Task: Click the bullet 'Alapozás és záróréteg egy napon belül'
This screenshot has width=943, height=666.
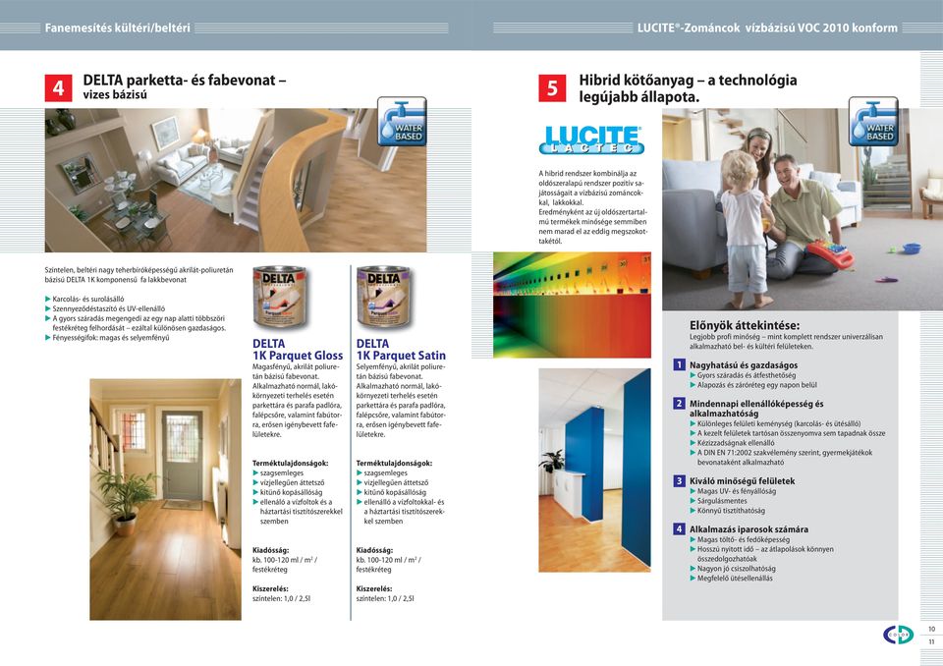Action: 757,385
